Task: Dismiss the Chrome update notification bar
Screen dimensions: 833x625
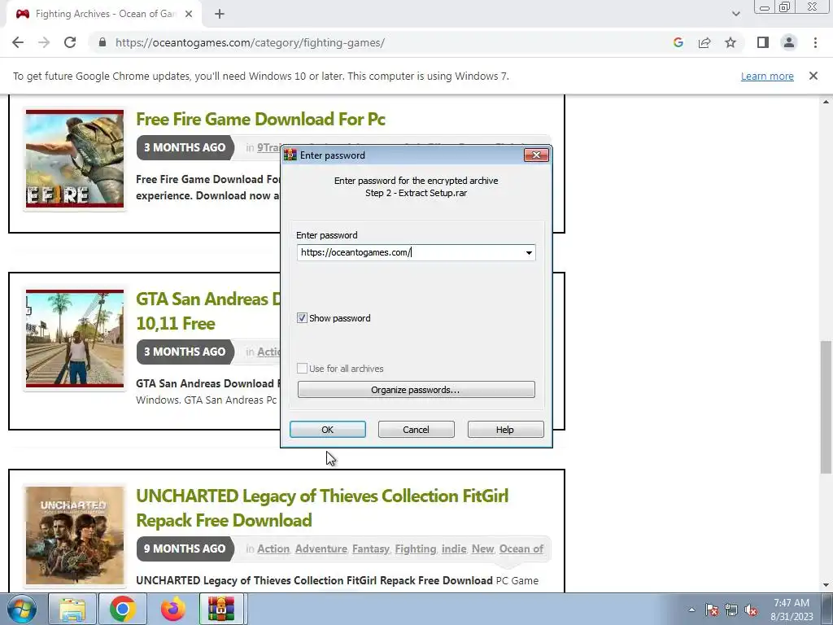Action: [813, 76]
